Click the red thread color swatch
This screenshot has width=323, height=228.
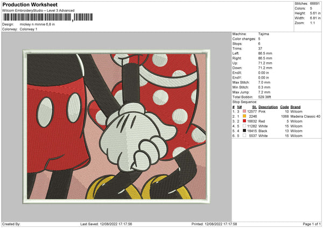point(244,121)
